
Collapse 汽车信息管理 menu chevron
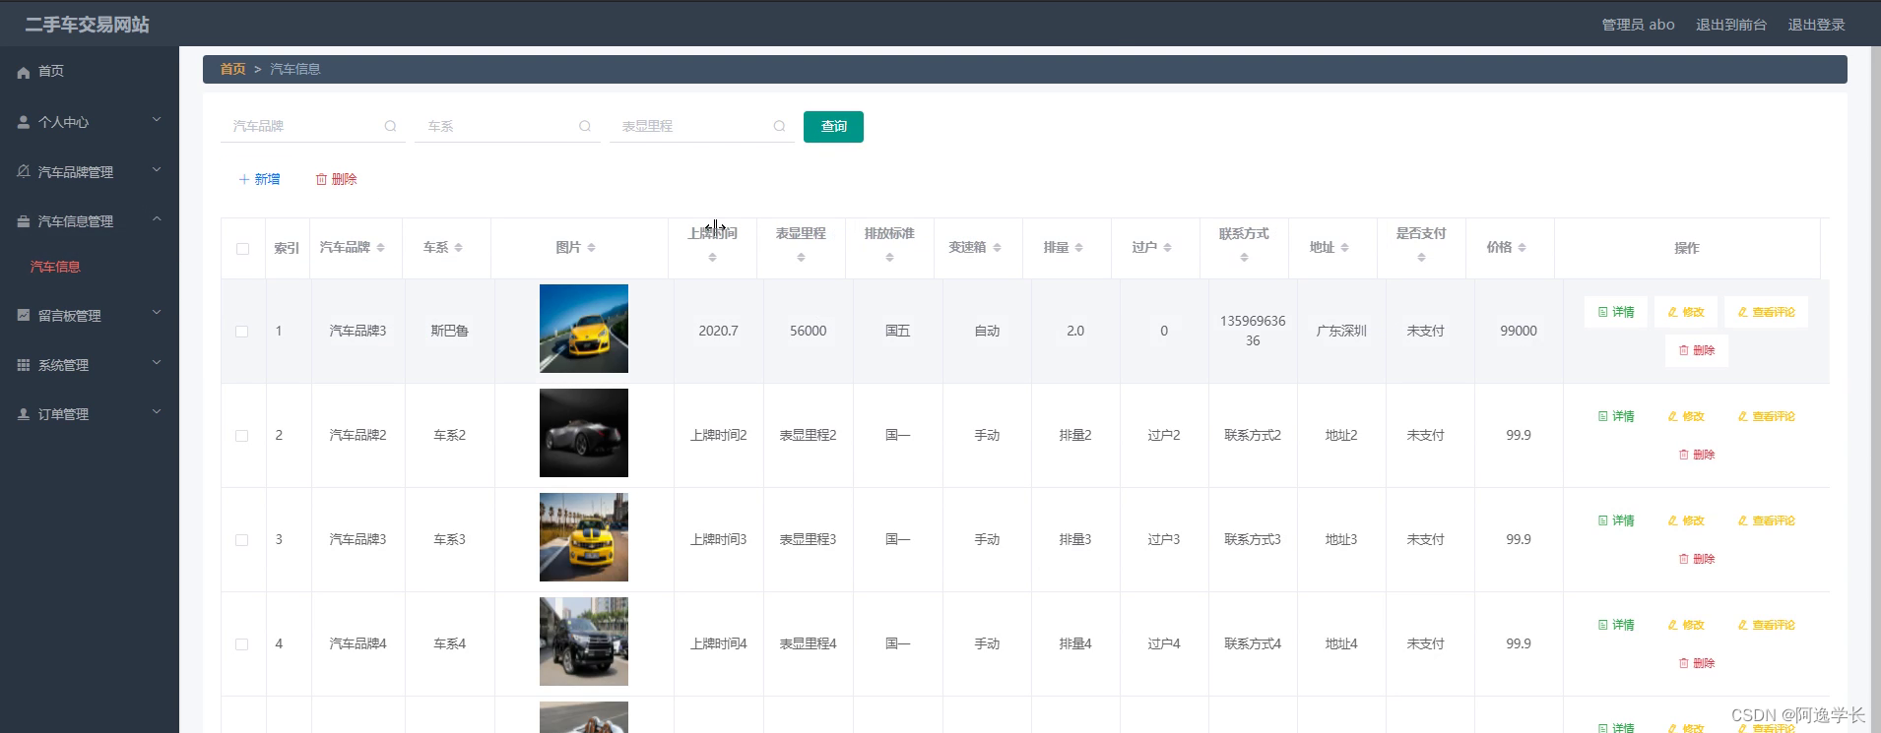tap(156, 219)
